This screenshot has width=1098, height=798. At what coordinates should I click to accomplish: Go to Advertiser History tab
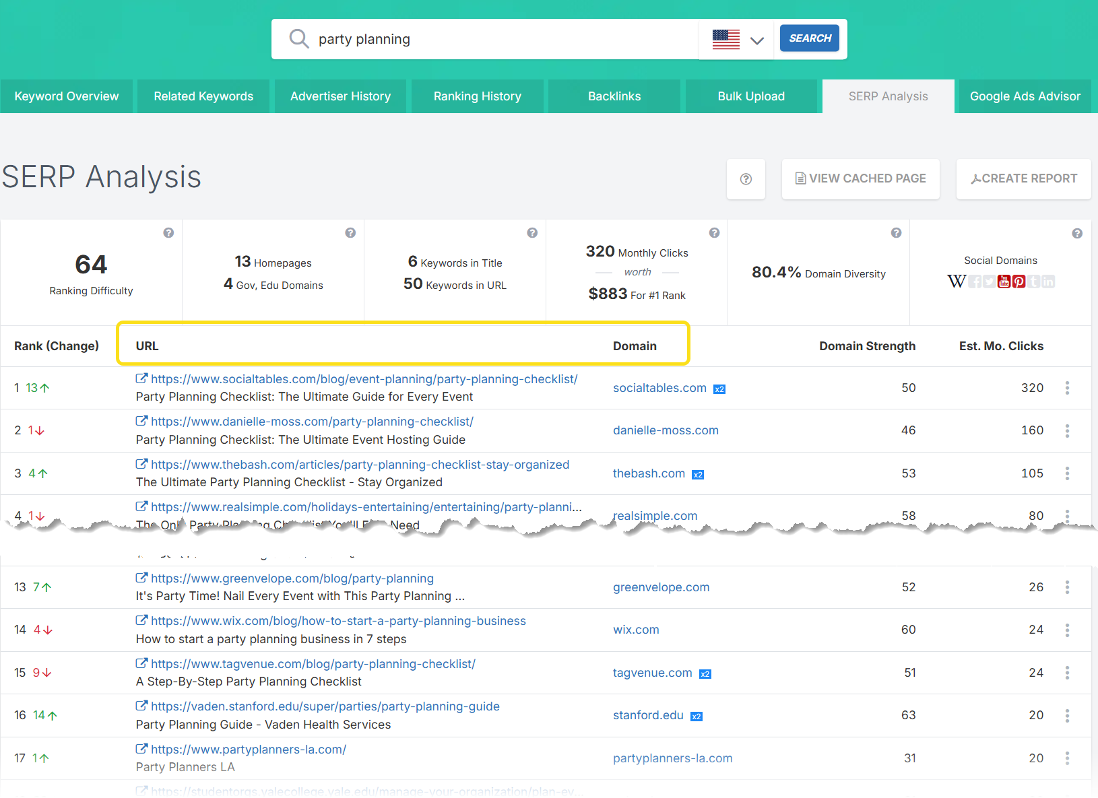pos(340,96)
